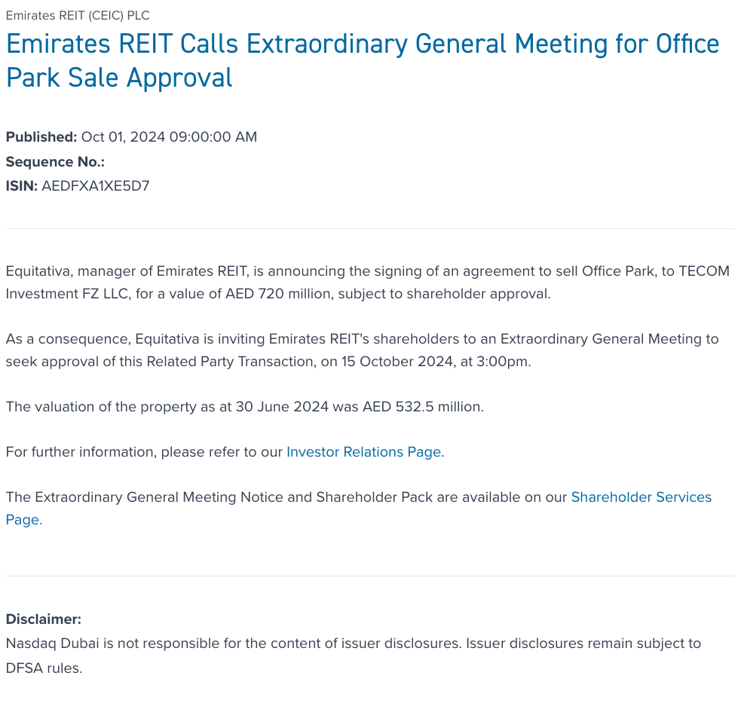Select the ISIN code AEDFXA1XE5D7
The height and width of the screenshot is (706, 744).
point(96,185)
